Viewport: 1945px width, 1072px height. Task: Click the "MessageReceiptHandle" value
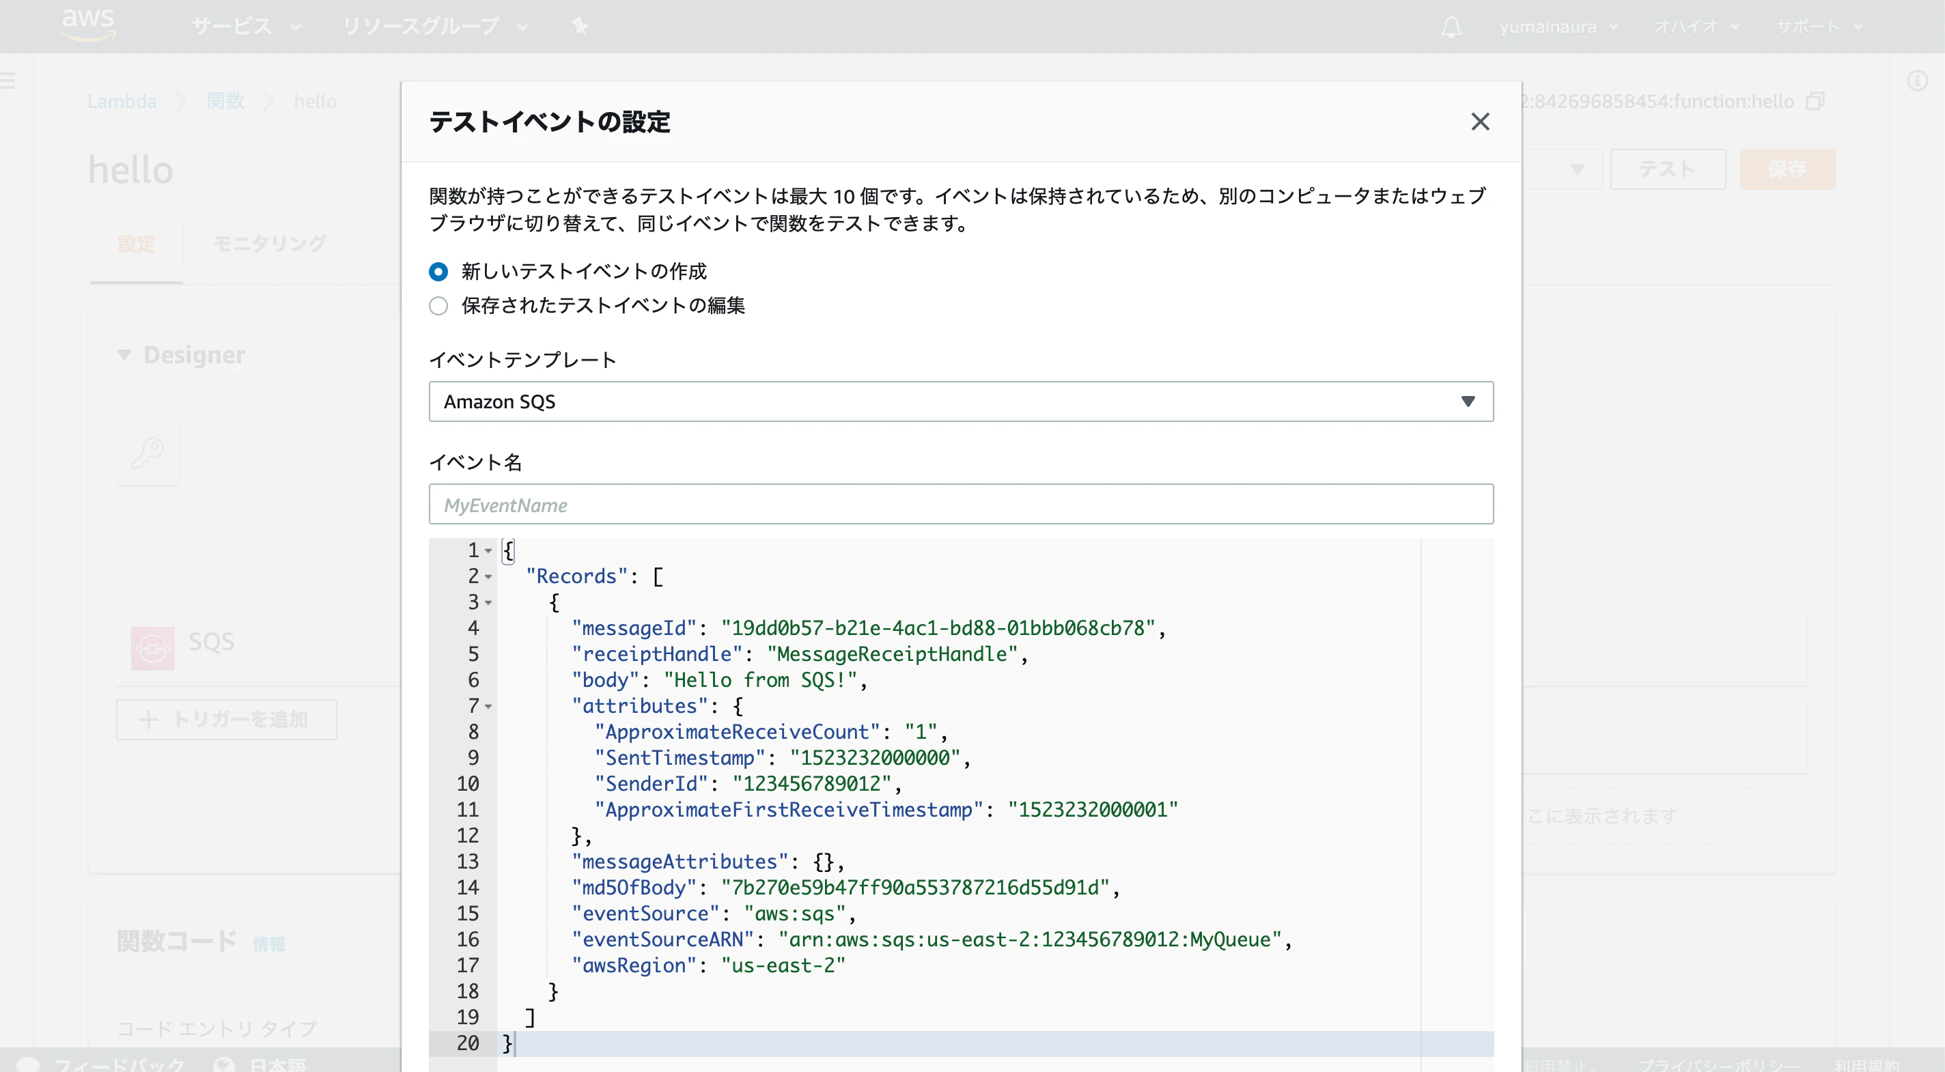point(893,655)
